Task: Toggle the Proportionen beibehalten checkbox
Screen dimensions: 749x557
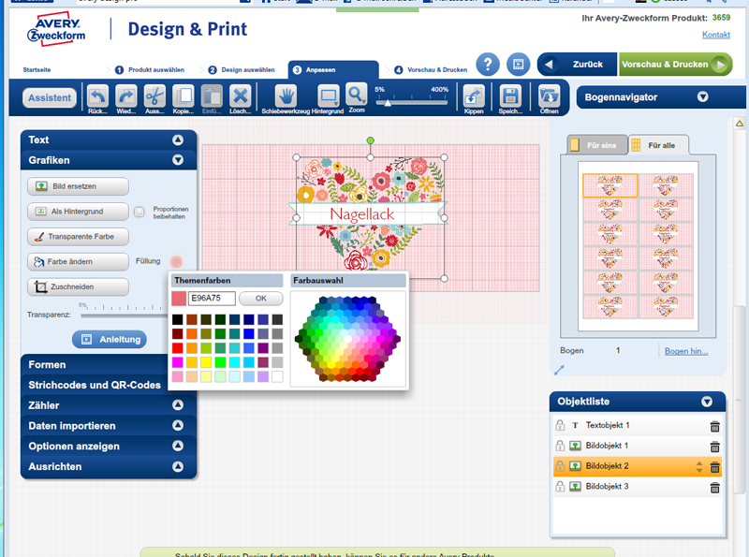Action: coord(140,212)
